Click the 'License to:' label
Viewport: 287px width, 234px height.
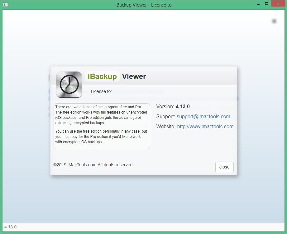101,91
